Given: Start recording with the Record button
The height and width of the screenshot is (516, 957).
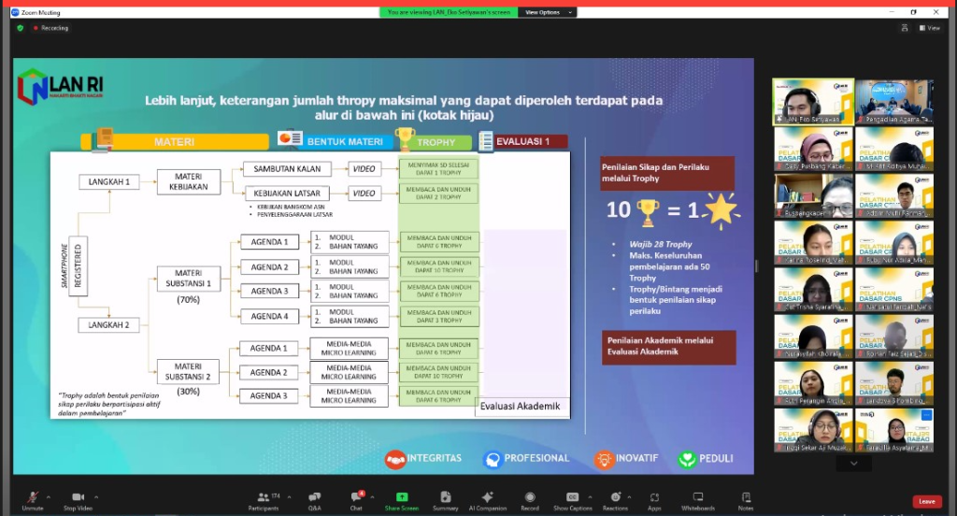Looking at the screenshot, I should coord(530,499).
